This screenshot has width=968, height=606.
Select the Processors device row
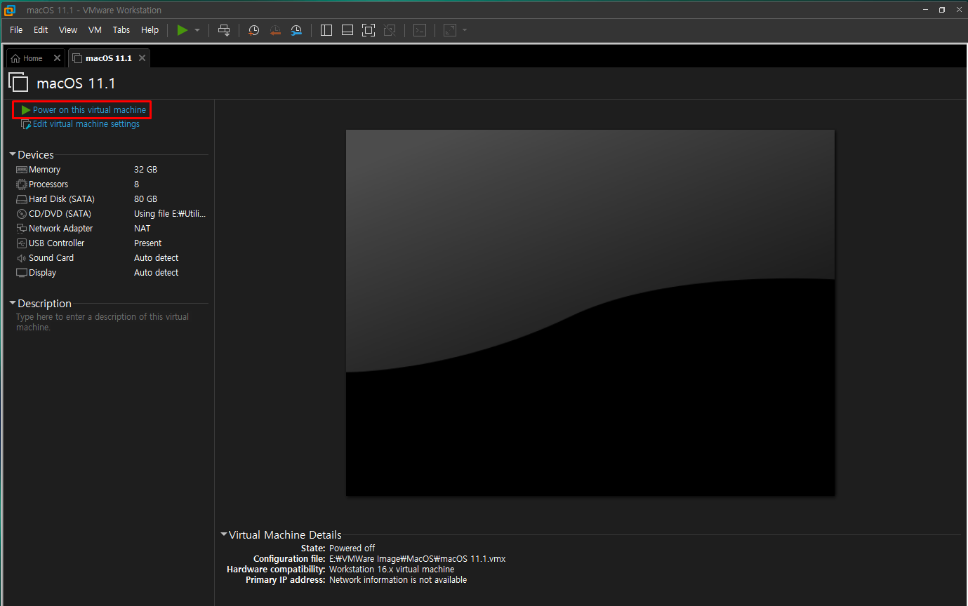[111, 184]
